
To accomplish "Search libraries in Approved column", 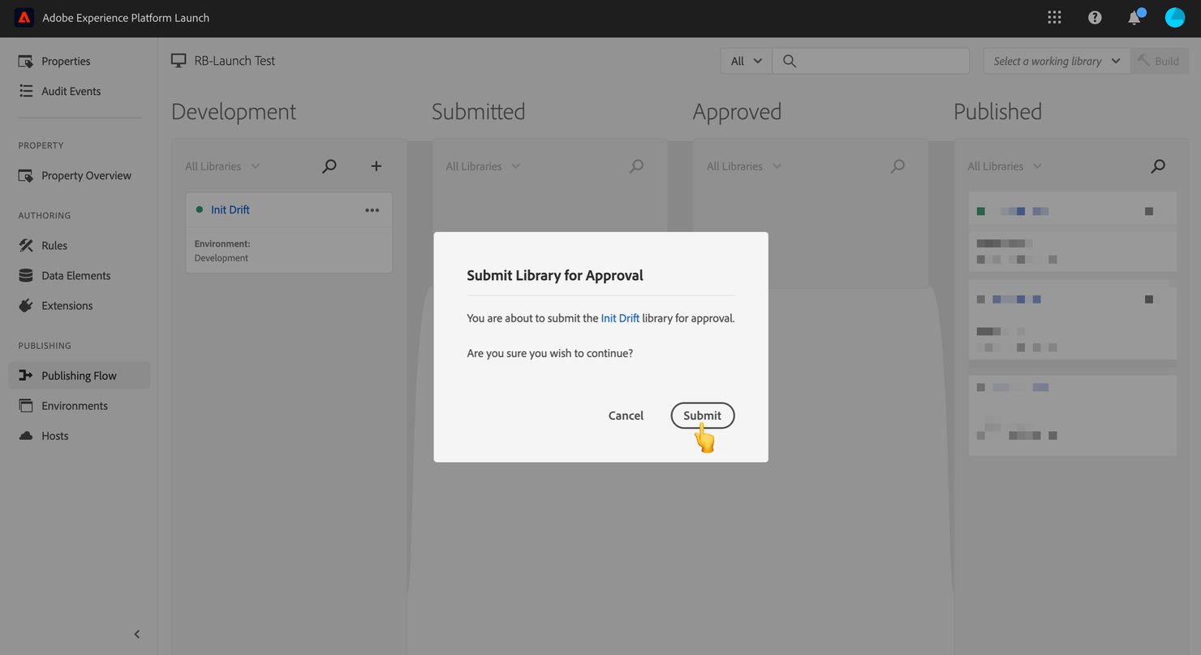I will pos(898,166).
